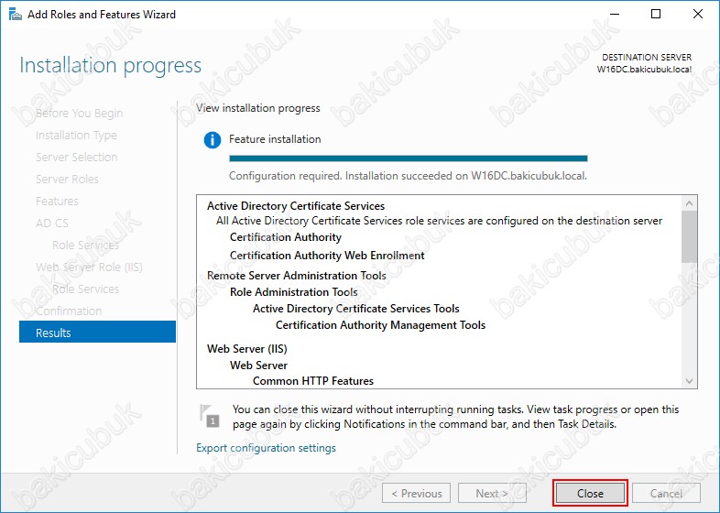
Task: Click the results list scroll down arrow
Action: [x=689, y=381]
